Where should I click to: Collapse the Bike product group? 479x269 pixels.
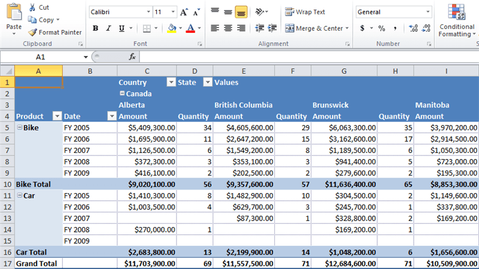click(19, 127)
